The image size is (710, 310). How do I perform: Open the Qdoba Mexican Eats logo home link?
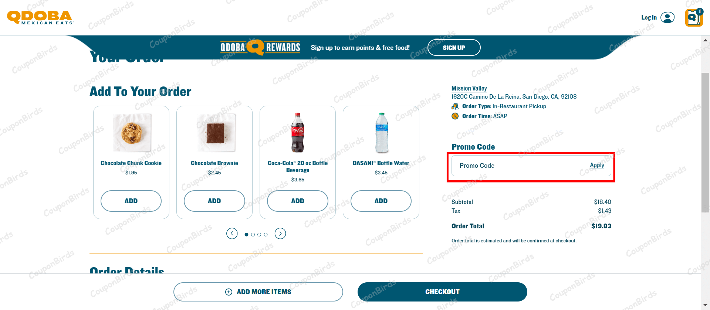(x=40, y=17)
